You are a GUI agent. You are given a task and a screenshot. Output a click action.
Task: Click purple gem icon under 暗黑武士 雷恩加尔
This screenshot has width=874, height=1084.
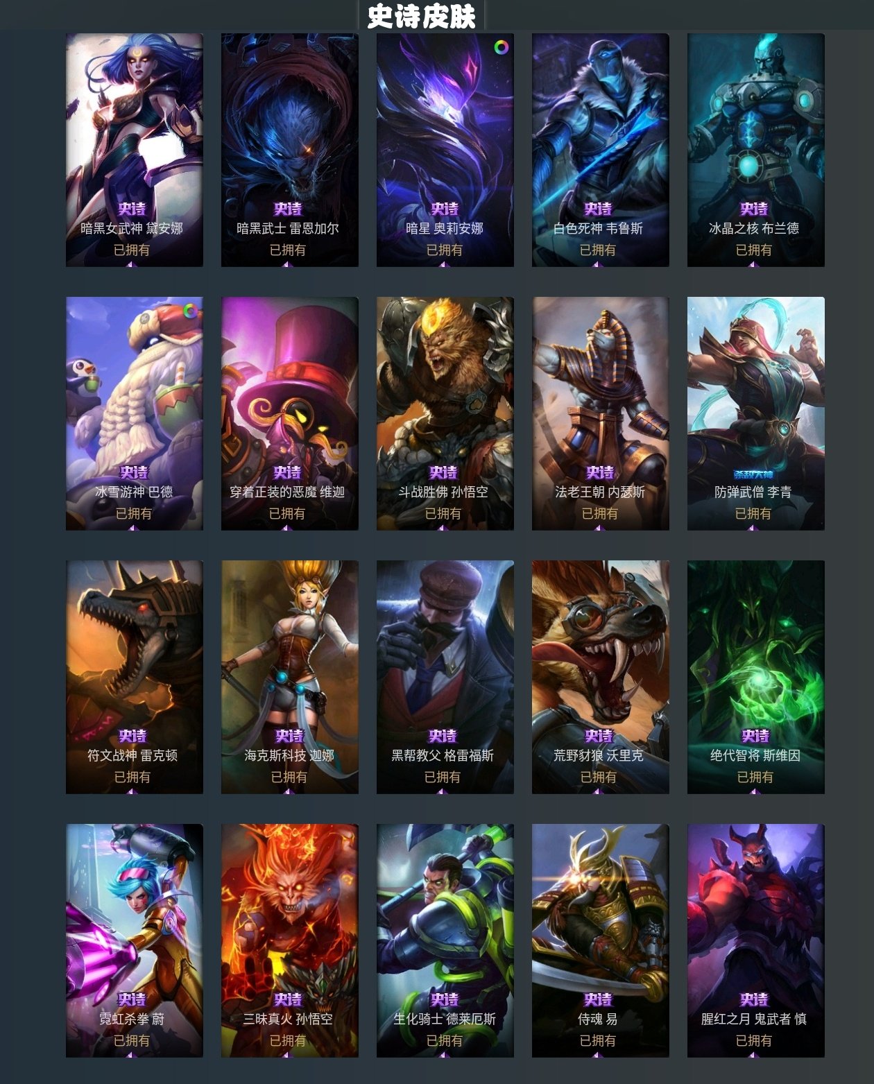pos(287,264)
